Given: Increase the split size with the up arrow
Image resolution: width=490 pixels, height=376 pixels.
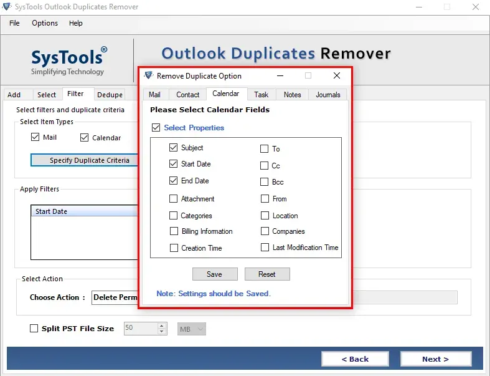Looking at the screenshot, I should [x=161, y=326].
